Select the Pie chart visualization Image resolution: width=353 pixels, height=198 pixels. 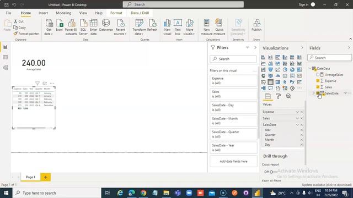tap(285, 70)
